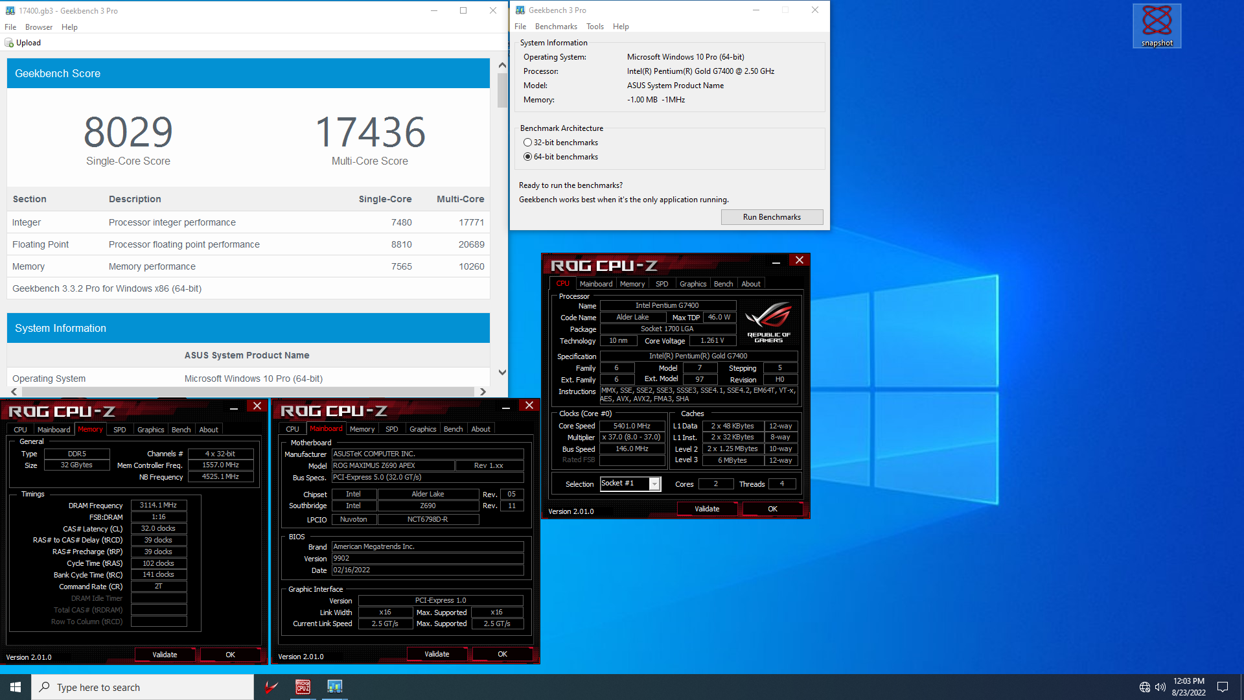
Task: Close the Mainboard tab CPU-Z window
Action: [x=529, y=405]
